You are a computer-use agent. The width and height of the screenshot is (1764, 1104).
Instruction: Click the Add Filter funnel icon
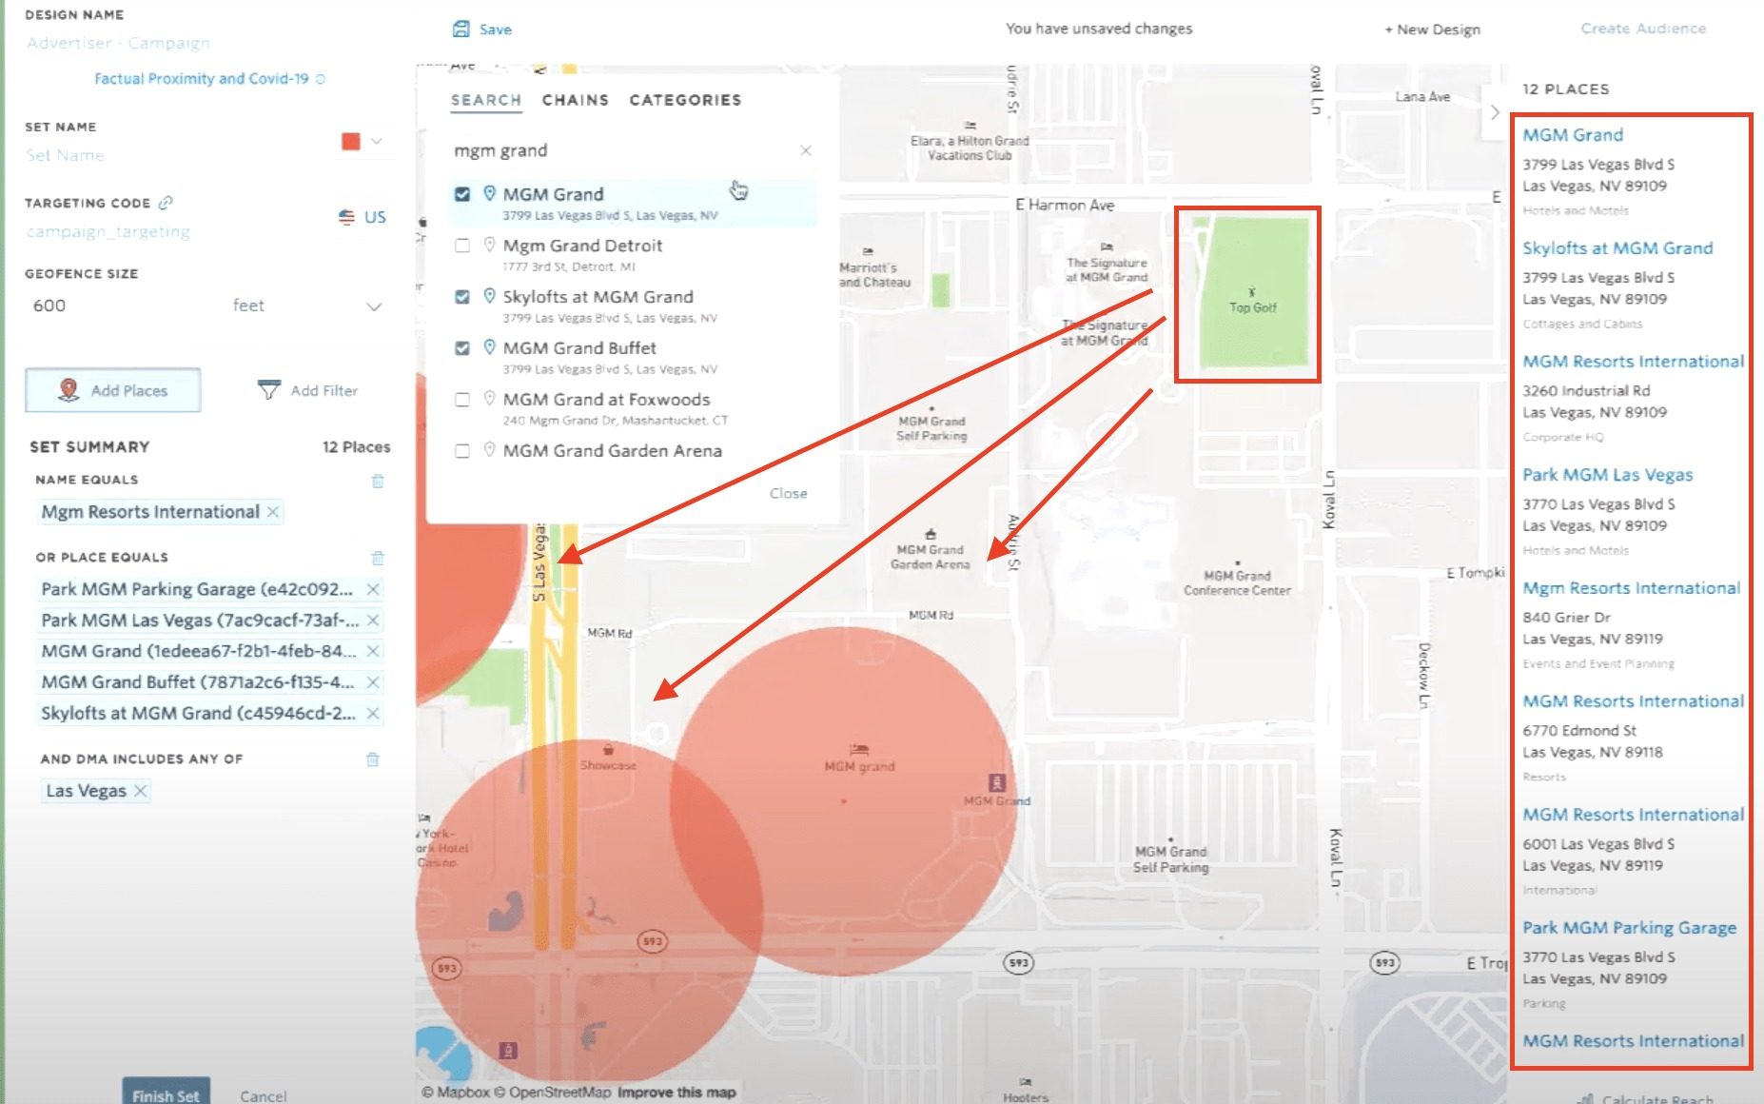click(x=269, y=390)
